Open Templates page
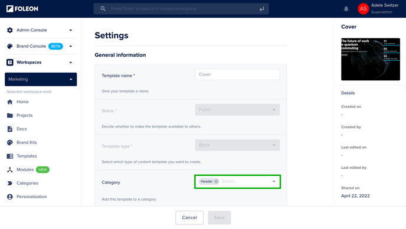The width and height of the screenshot is (406, 229). click(27, 156)
